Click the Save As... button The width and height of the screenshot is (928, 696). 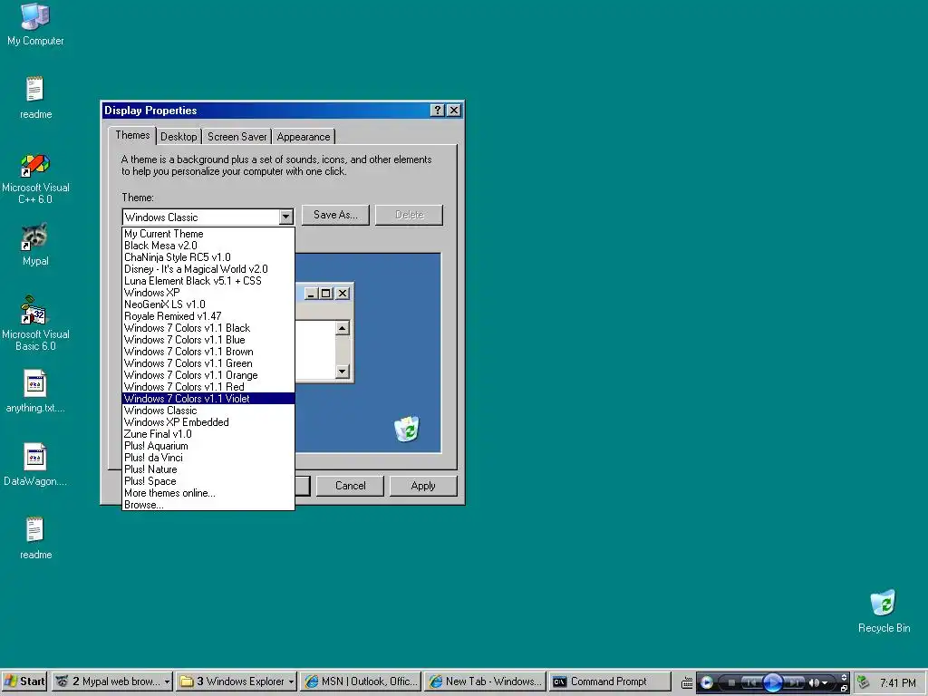[x=335, y=215]
